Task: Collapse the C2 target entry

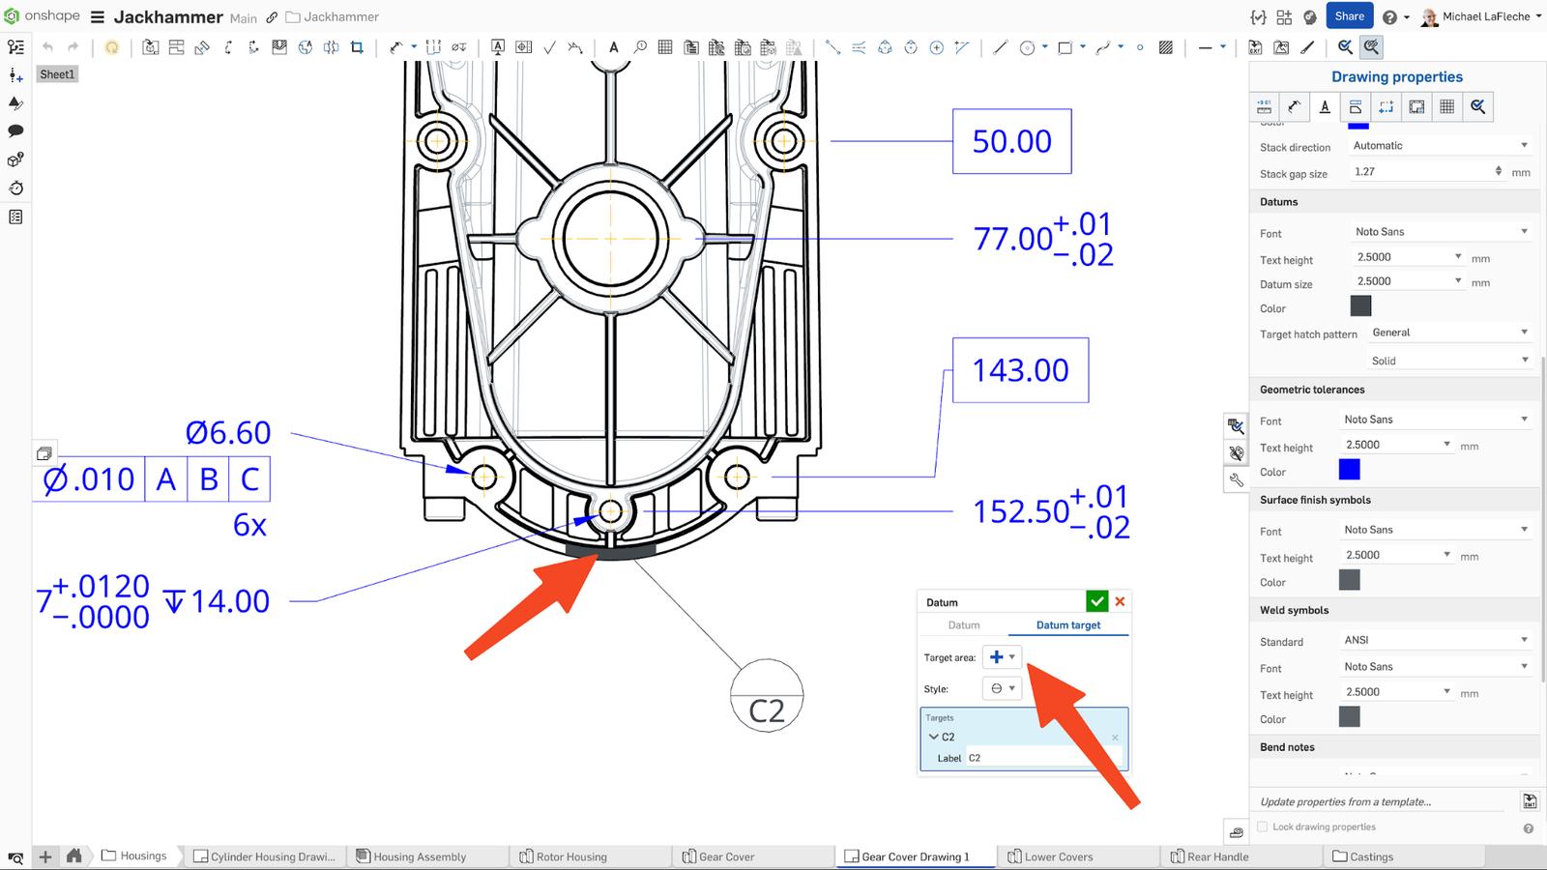Action: [934, 737]
